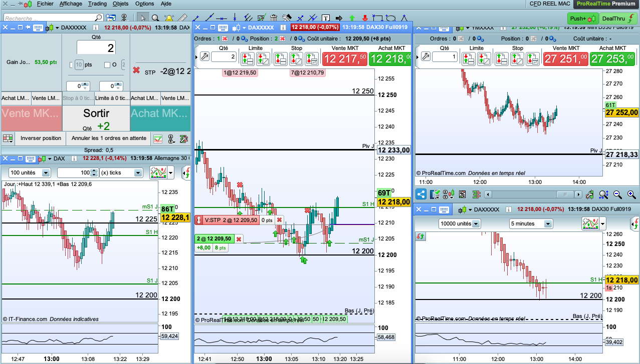Select the magnifier zoom tool in main toolbar
The image size is (640, 364).
pyautogui.click(x=155, y=18)
